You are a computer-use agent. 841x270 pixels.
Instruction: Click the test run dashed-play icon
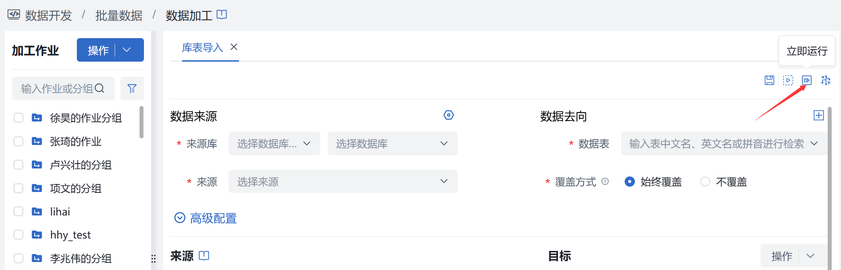(788, 80)
